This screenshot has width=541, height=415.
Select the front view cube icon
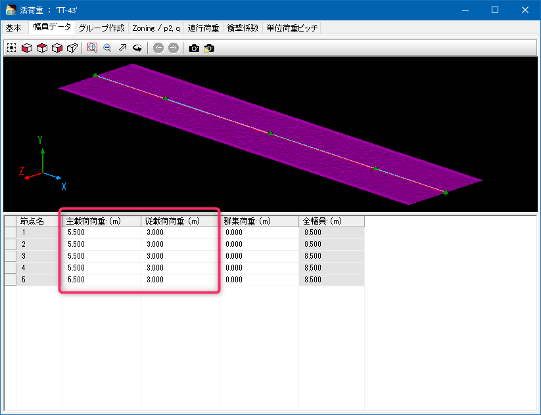[26, 48]
